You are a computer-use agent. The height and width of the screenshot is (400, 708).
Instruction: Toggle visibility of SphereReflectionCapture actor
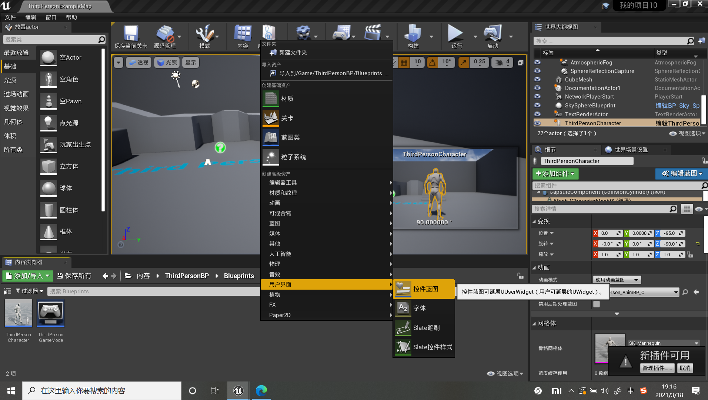click(537, 71)
